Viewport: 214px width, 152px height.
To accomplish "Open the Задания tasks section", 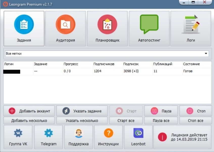I will pos(24,28).
